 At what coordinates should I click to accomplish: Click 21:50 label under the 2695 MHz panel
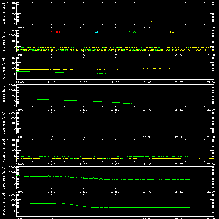(179, 137)
